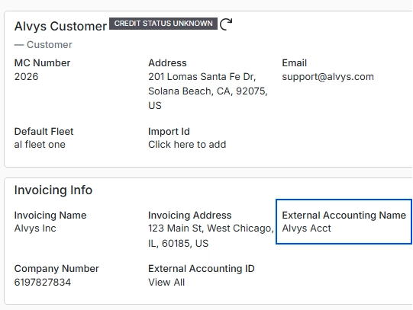Screen dimensions: 413x310
Task: Click the support@alvys.com email value
Action: (x=328, y=77)
